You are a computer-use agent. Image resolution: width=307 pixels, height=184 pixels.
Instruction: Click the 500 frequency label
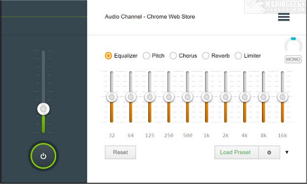(x=188, y=135)
